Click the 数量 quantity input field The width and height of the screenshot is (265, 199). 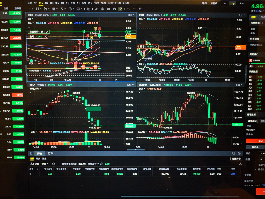(262, 159)
